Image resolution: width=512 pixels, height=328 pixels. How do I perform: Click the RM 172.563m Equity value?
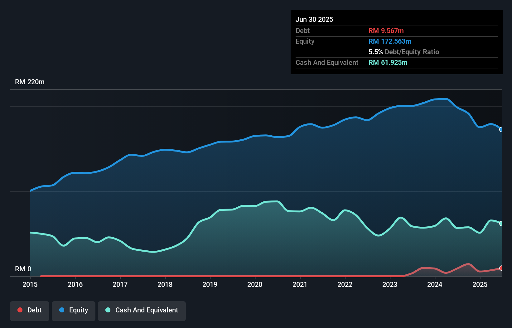point(390,41)
